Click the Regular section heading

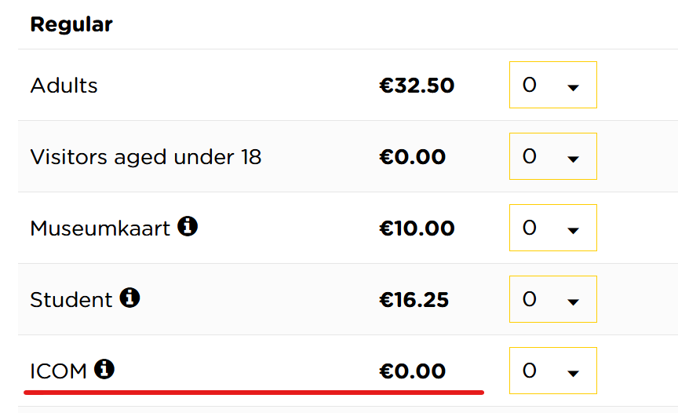(71, 24)
